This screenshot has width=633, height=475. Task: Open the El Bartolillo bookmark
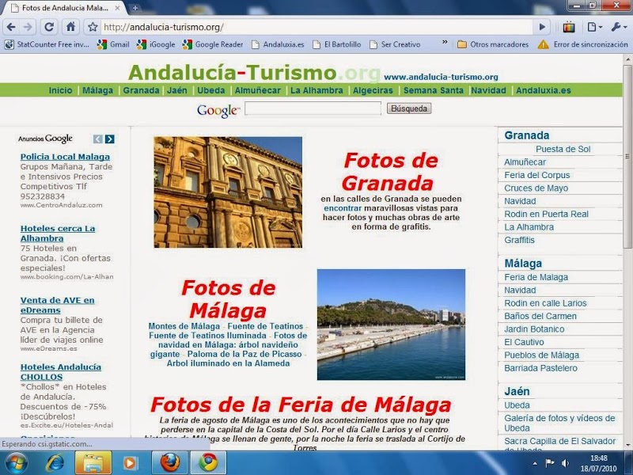click(x=337, y=44)
